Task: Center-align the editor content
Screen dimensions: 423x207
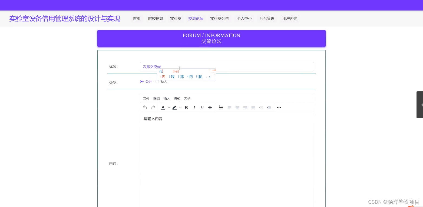Action: pos(237,107)
